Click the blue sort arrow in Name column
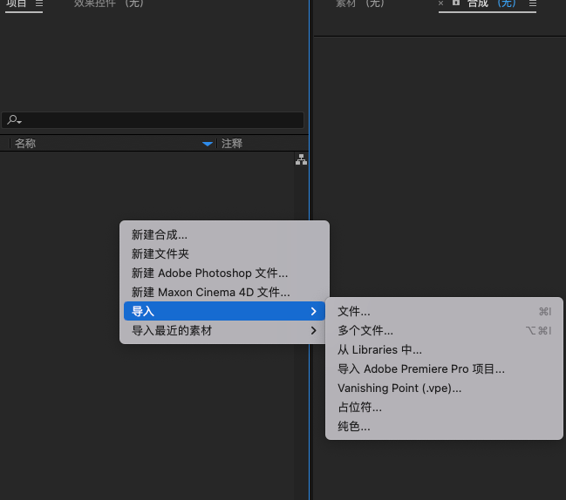Screen dimensions: 566x500 pos(208,144)
